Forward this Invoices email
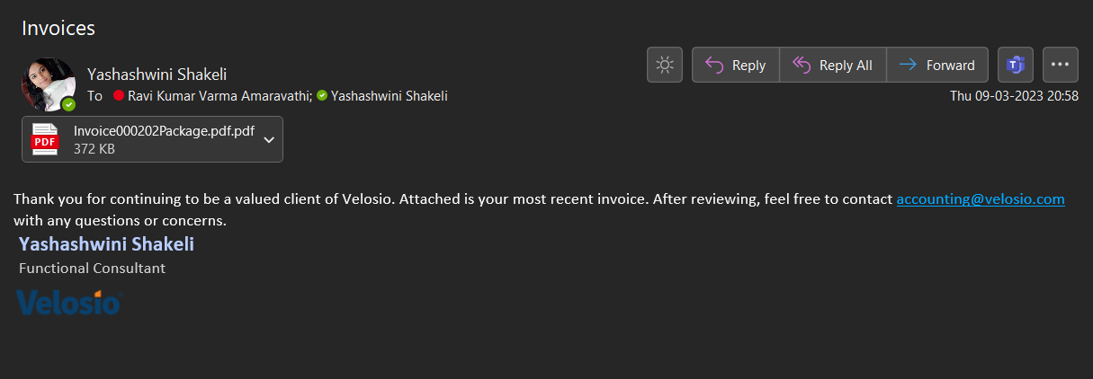1093x379 pixels. click(x=937, y=65)
